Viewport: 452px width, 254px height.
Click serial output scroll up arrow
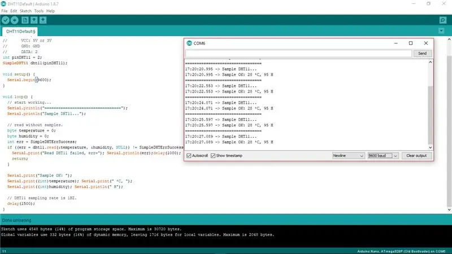(430, 62)
